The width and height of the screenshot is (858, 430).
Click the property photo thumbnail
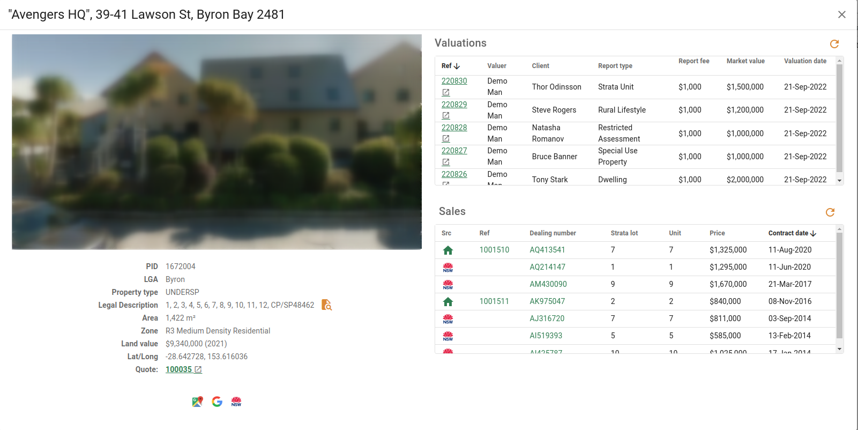tap(217, 142)
